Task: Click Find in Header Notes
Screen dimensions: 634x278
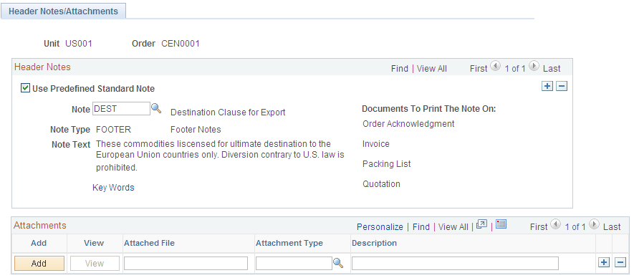Action: tap(400, 69)
